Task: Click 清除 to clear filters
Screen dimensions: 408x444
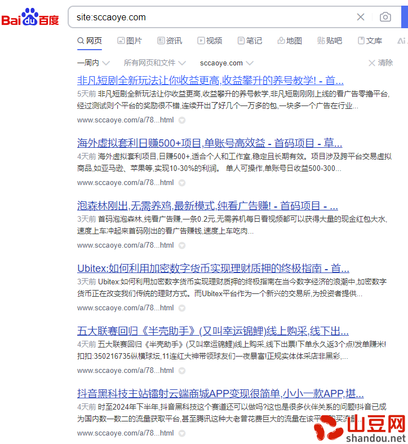Action: [380, 63]
